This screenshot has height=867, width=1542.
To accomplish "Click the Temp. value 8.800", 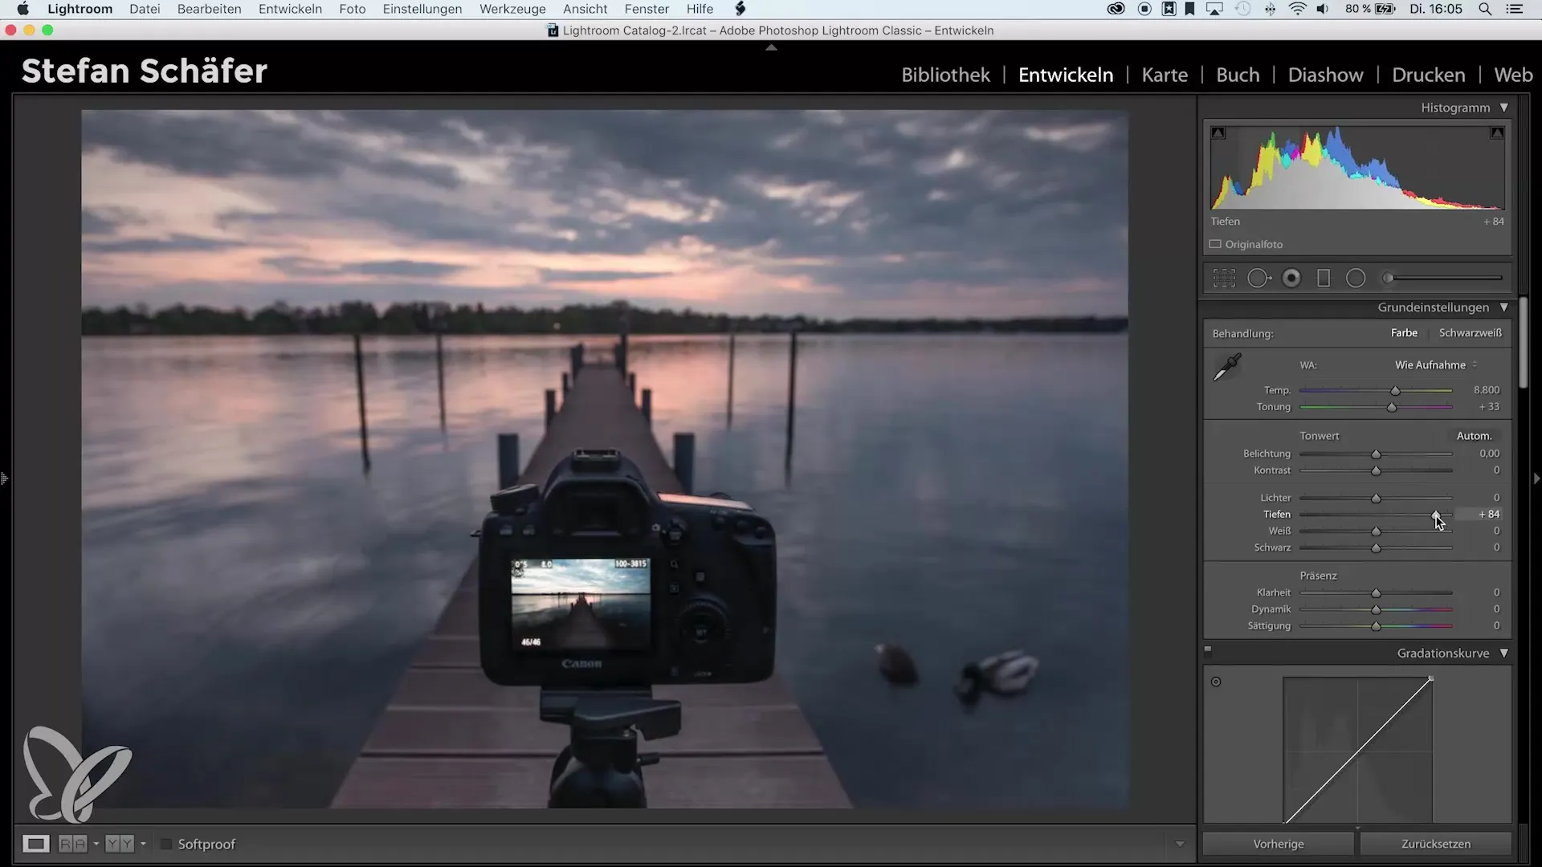I will pos(1486,389).
